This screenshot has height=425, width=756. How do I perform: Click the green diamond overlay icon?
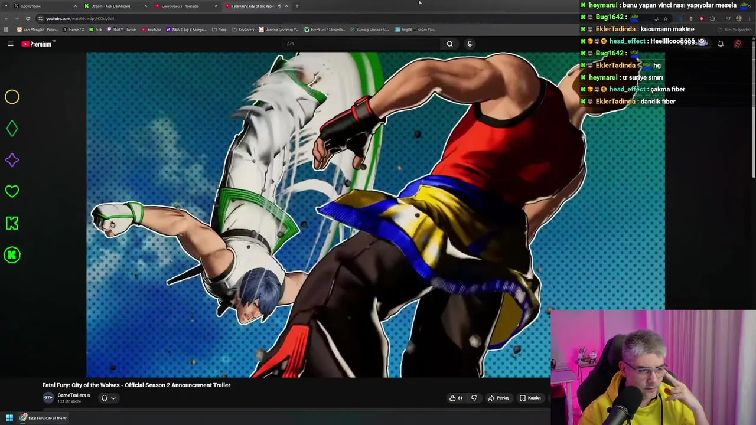tap(12, 129)
